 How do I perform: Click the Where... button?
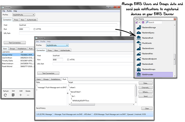click(x=146, y=92)
